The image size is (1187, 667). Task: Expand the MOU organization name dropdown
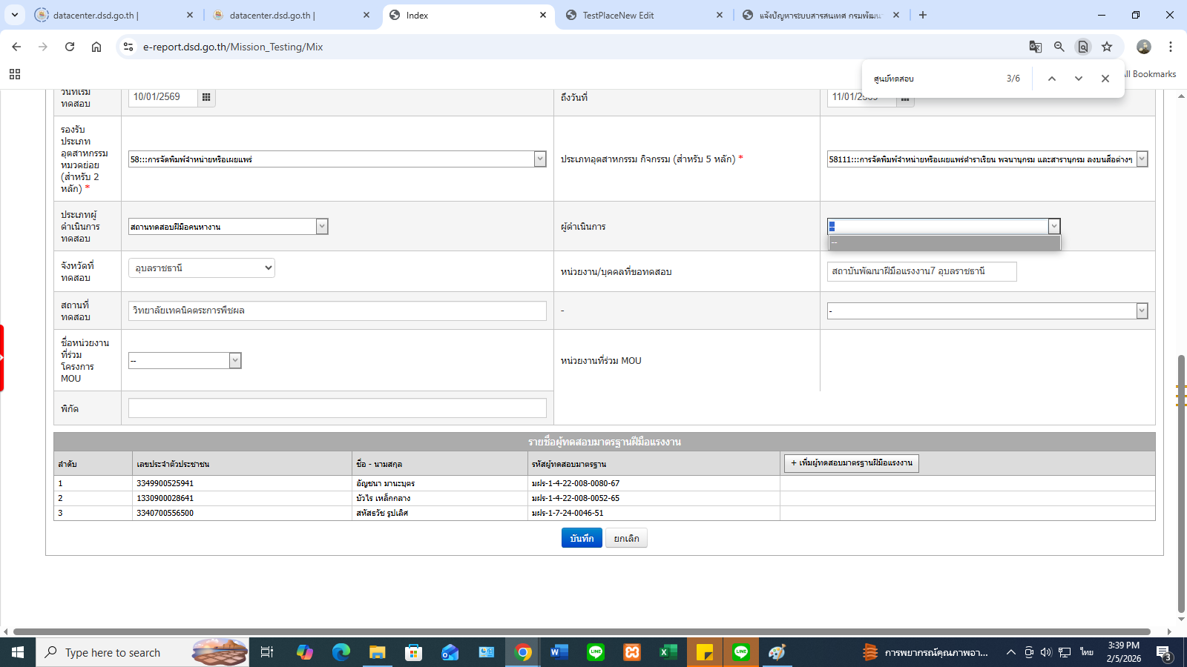click(x=234, y=361)
